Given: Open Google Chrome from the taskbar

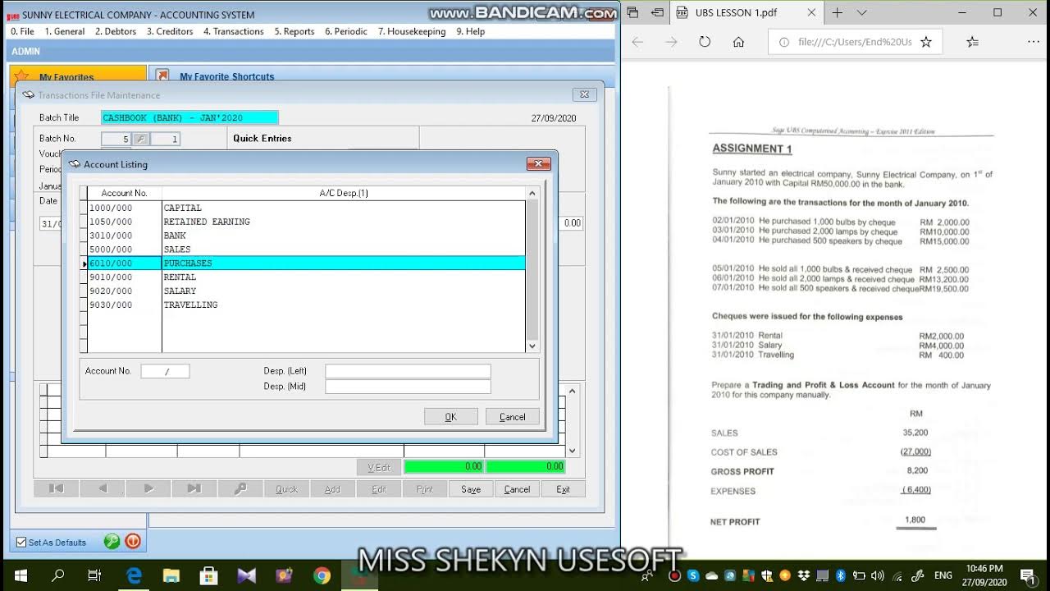Looking at the screenshot, I should [x=322, y=575].
